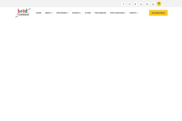Click the Beads of Courage logo
Screen dimensions: 182x121
pyautogui.click(x=23, y=13)
